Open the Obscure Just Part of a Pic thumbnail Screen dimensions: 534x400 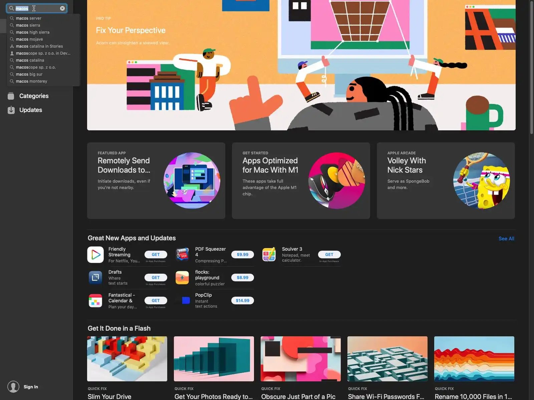click(301, 359)
